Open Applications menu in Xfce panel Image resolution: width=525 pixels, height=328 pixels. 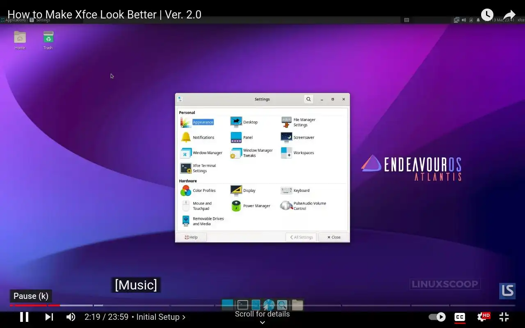pyautogui.click(x=13, y=20)
